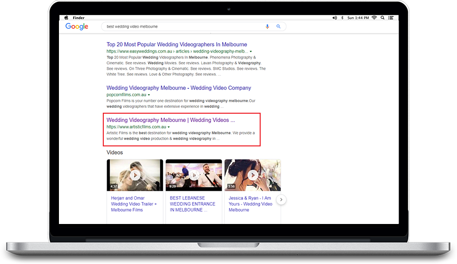Image resolution: width=457 pixels, height=264 pixels.
Task: Open the Wi-Fi status icon
Action: [375, 18]
